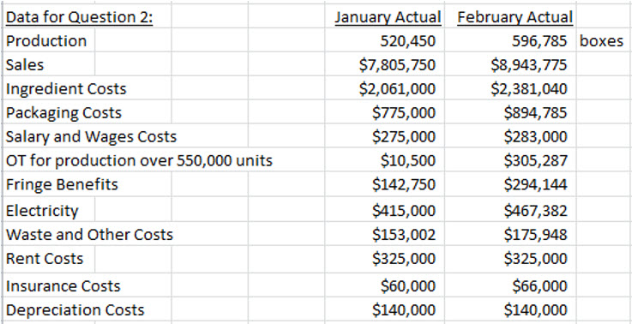Click the January Actual column header
Viewport: 632px width, 324px height.
(388, 18)
